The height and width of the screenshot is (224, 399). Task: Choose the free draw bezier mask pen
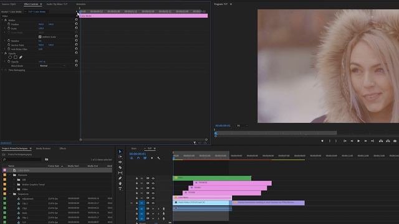click(x=21, y=57)
